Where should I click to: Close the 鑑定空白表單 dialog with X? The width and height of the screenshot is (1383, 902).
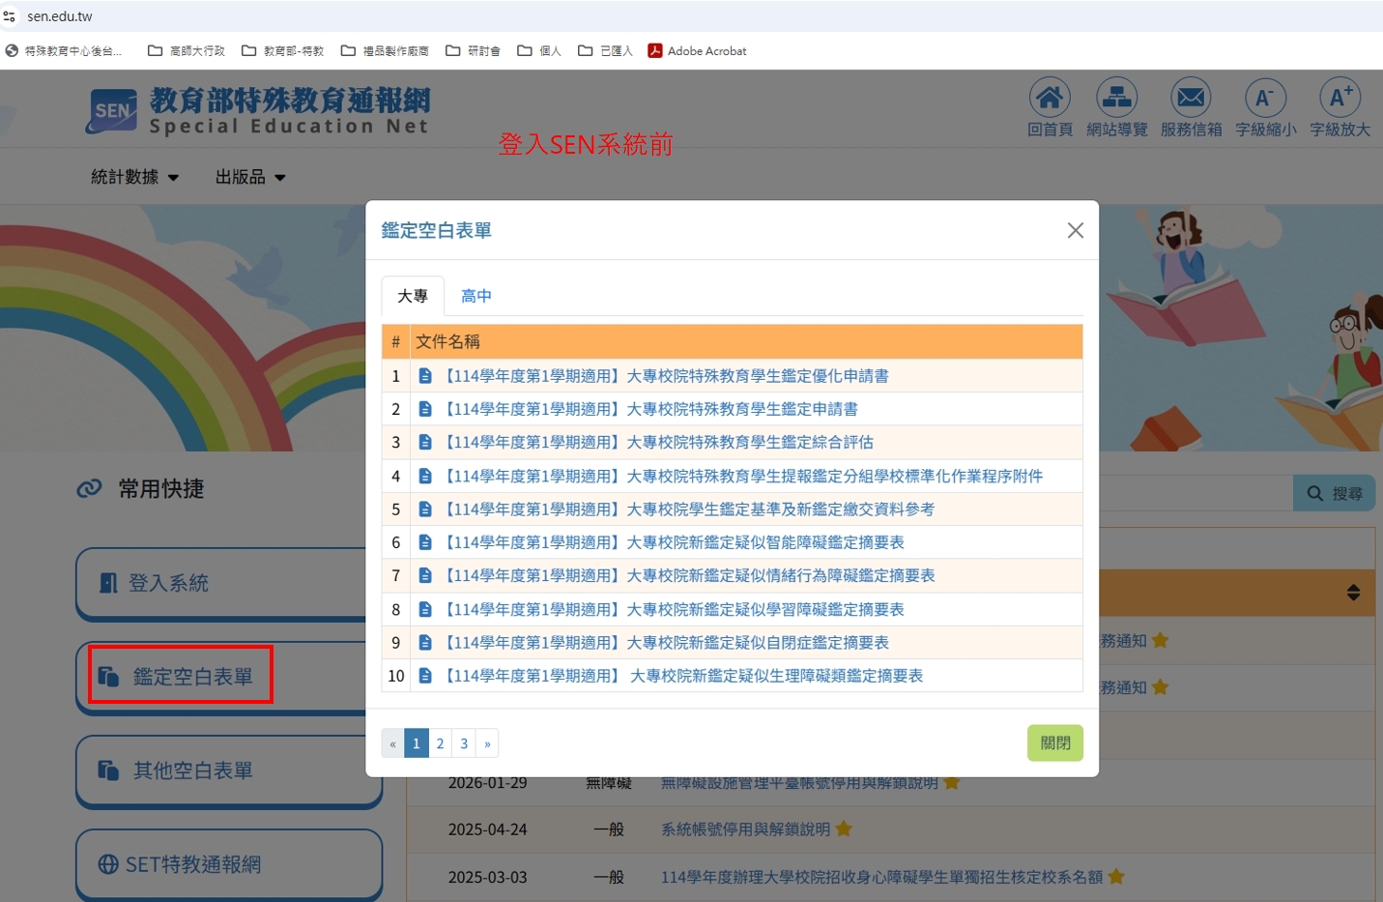click(1075, 230)
